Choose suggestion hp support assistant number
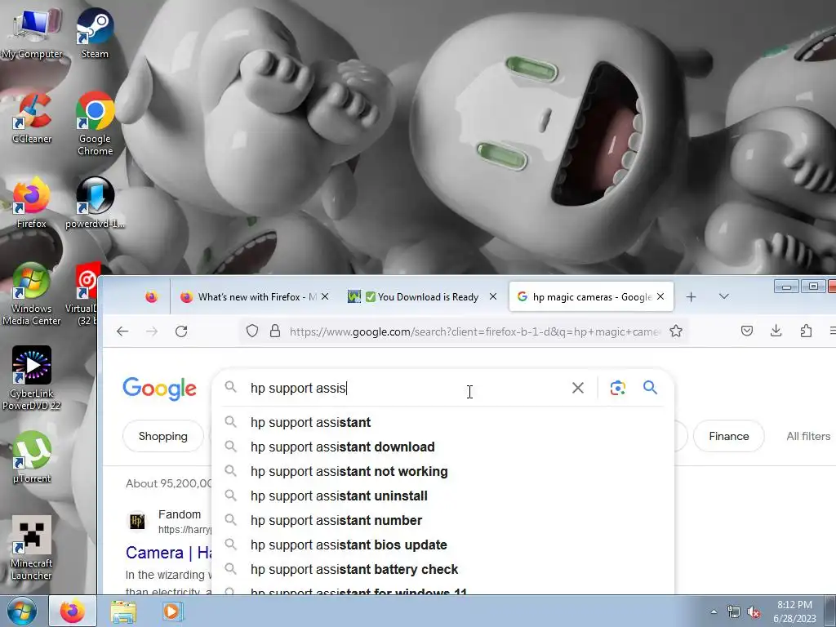The image size is (836, 627). point(443,520)
